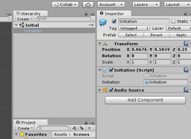The width and height of the screenshot is (191, 139).
Task: Click the blue cube GameObject icon
Action: point(103,22)
